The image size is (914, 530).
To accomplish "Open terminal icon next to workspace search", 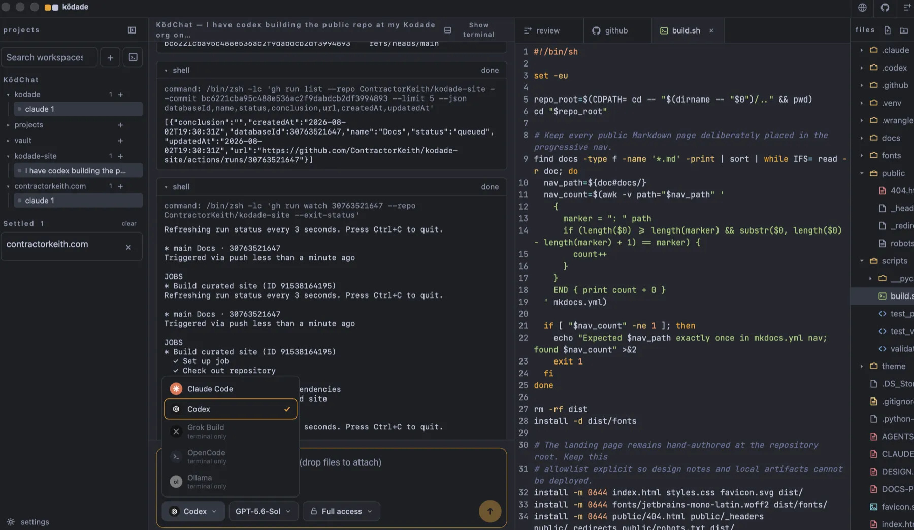I will point(133,57).
